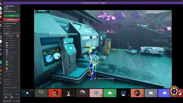Toggle noise suppression icon beside Voice Connected
Image resolution: width=183 pixels, height=103 pixels.
point(16,94)
